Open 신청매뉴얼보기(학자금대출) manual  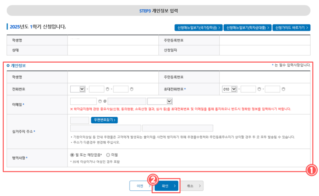[247, 28]
